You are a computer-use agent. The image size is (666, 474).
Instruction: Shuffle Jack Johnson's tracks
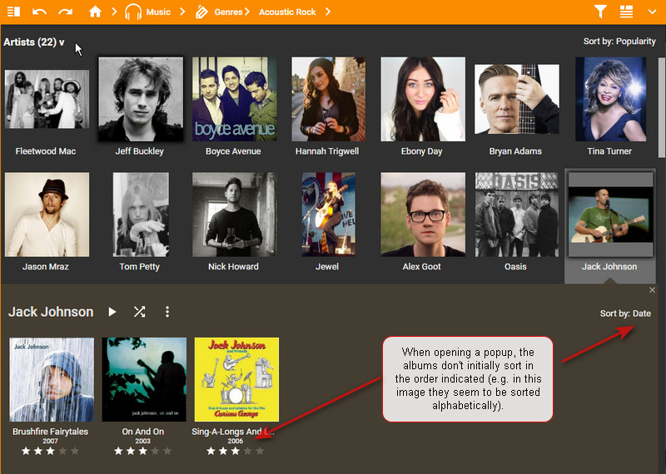(x=139, y=312)
